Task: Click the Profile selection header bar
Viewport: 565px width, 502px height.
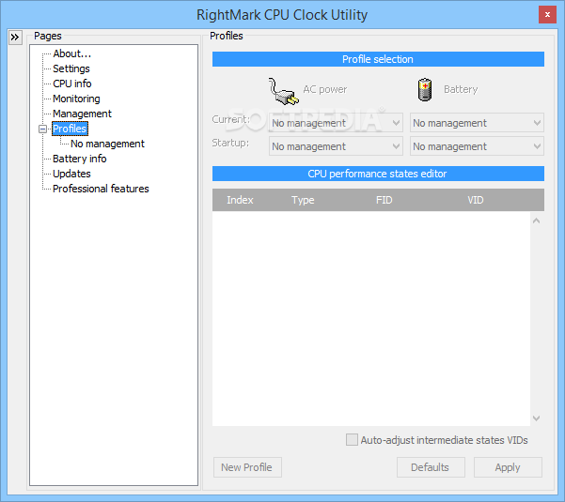Action: 378,59
